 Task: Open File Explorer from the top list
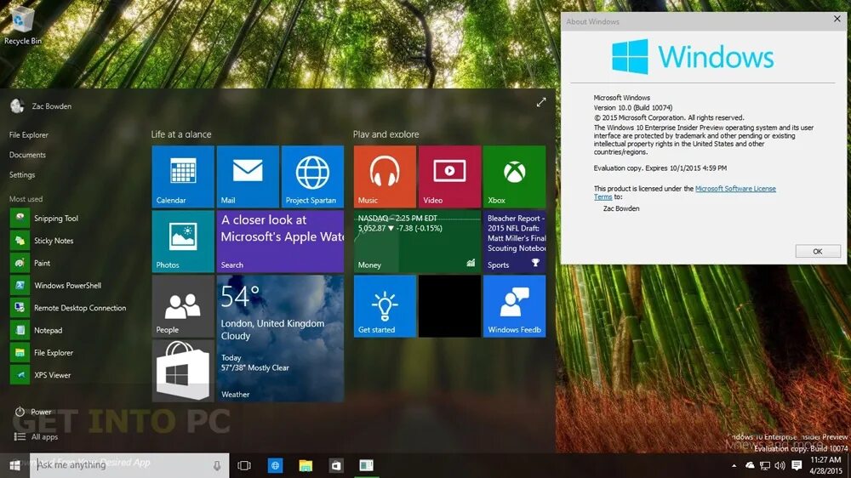tap(29, 134)
